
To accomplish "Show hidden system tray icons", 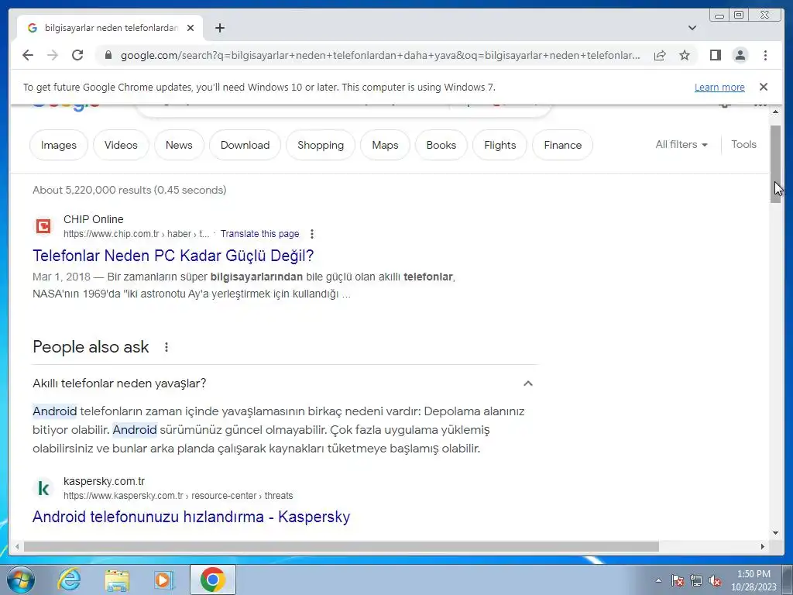I will point(658,580).
